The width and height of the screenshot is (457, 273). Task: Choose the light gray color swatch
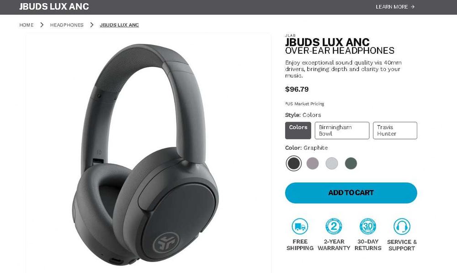point(332,163)
